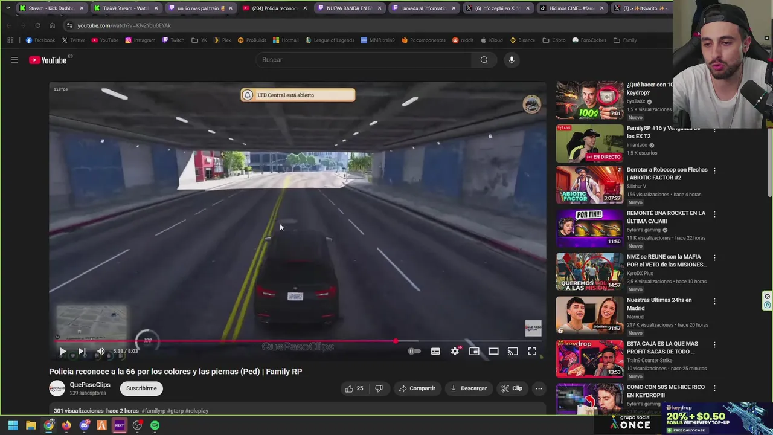The image size is (773, 435).
Task: Cast the video to a TV
Action: (x=513, y=351)
